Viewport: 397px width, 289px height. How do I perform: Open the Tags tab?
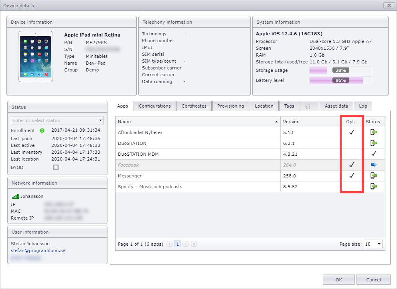pos(289,106)
